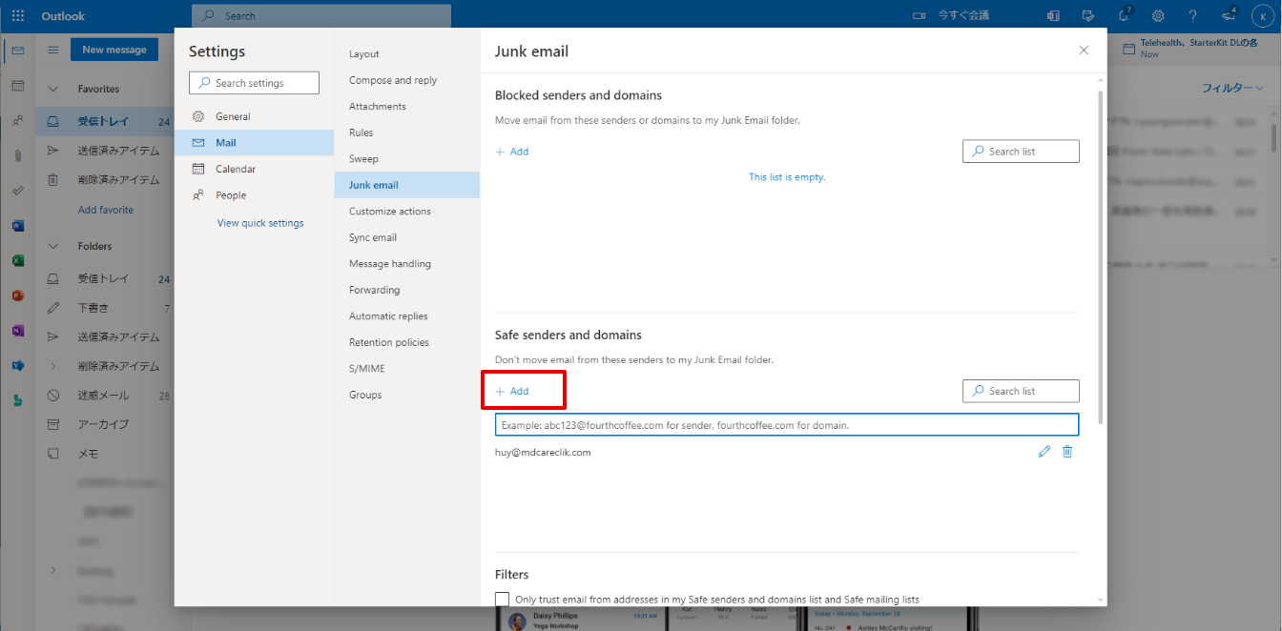This screenshot has height=631, width=1282.
Task: Open Forwarding settings
Action: pos(407,290)
